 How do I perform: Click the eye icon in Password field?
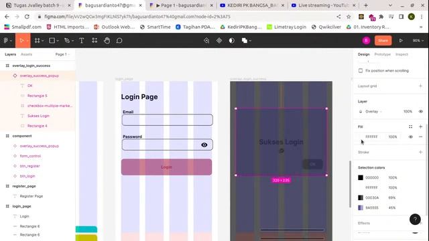pos(204,145)
